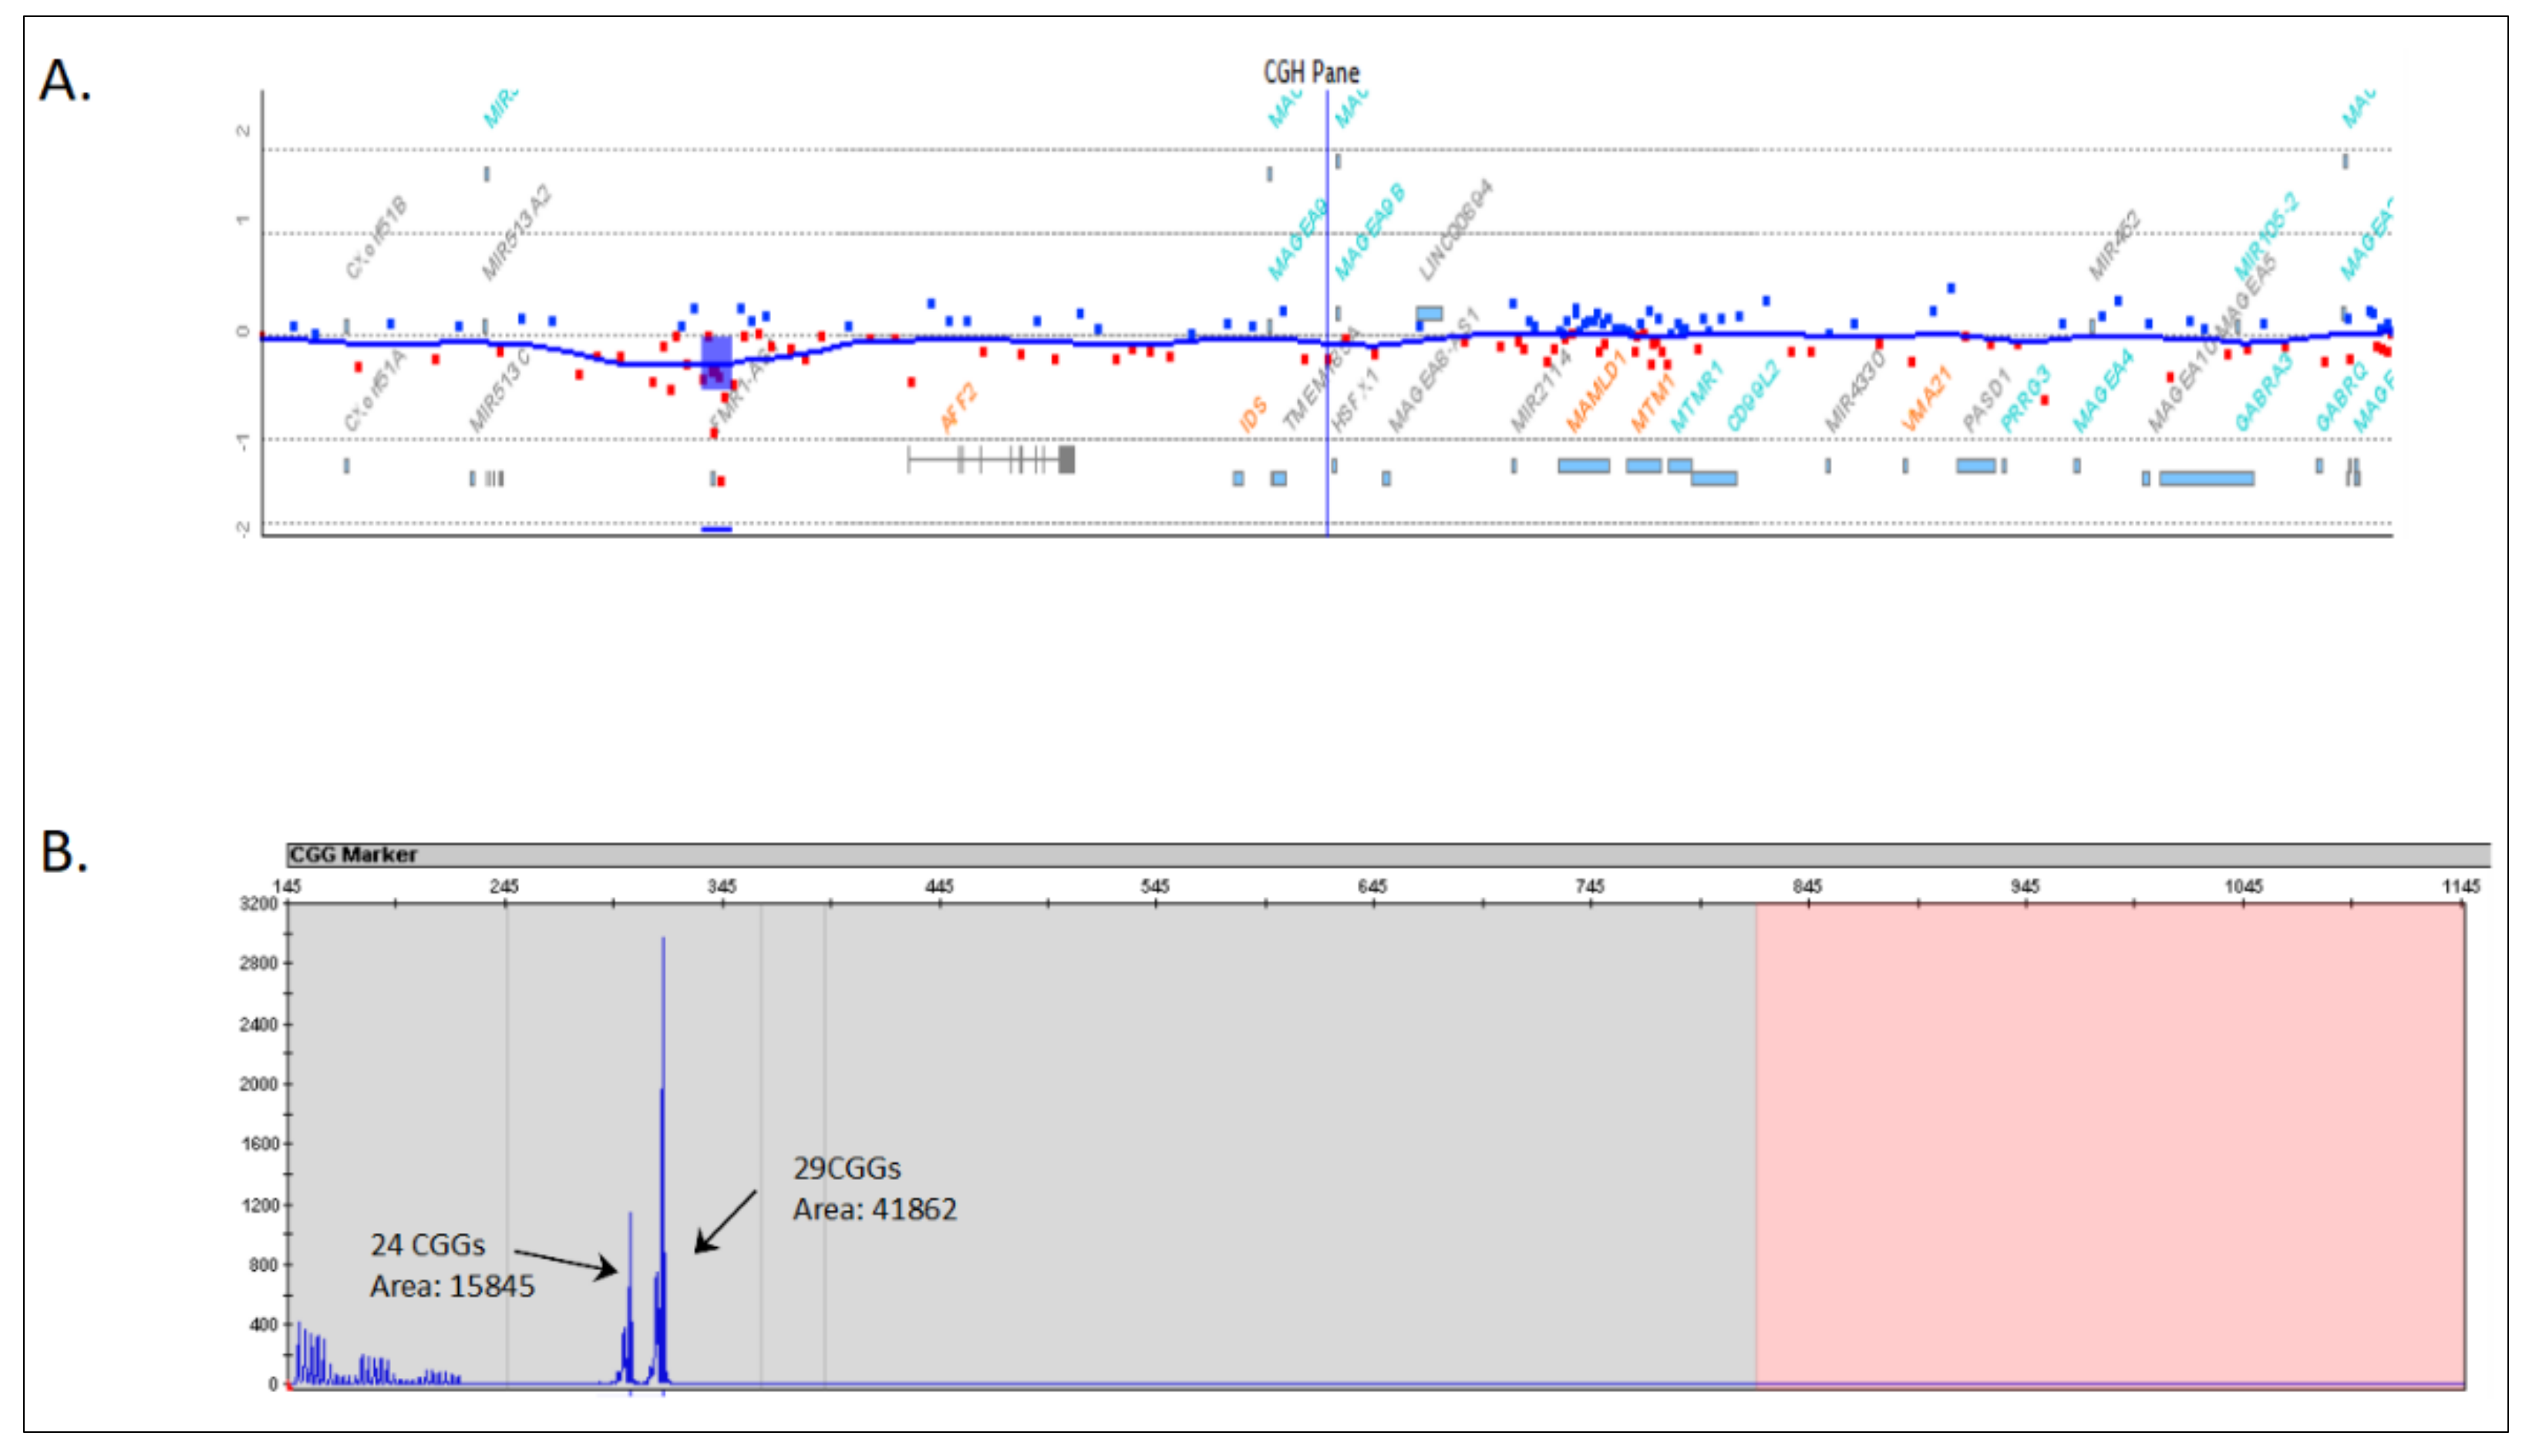Select the LINC00894 gene label
The image size is (2529, 1456).
click(1456, 229)
